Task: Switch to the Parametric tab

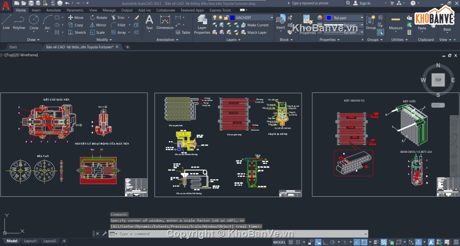Action: coord(75,10)
